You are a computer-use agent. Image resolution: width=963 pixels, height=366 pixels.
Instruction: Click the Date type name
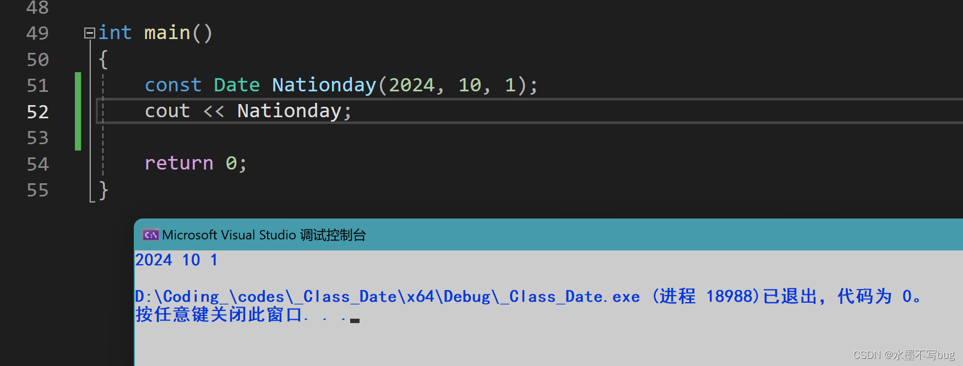coord(237,85)
